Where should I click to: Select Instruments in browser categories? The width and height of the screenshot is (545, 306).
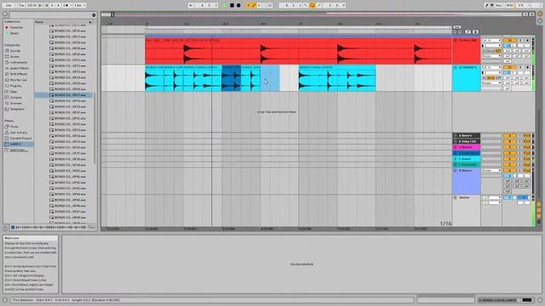16,62
